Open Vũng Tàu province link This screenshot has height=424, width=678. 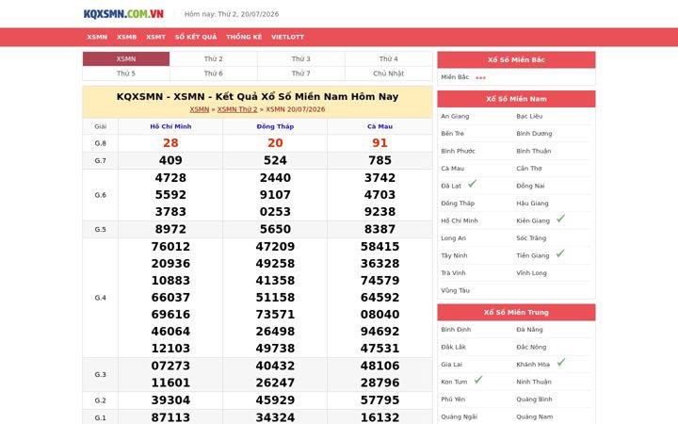(x=456, y=290)
